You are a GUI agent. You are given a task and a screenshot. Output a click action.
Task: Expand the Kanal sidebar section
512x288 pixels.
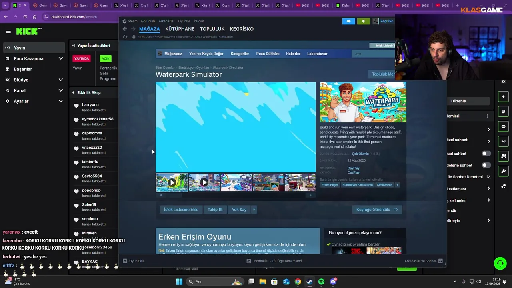coord(60,90)
